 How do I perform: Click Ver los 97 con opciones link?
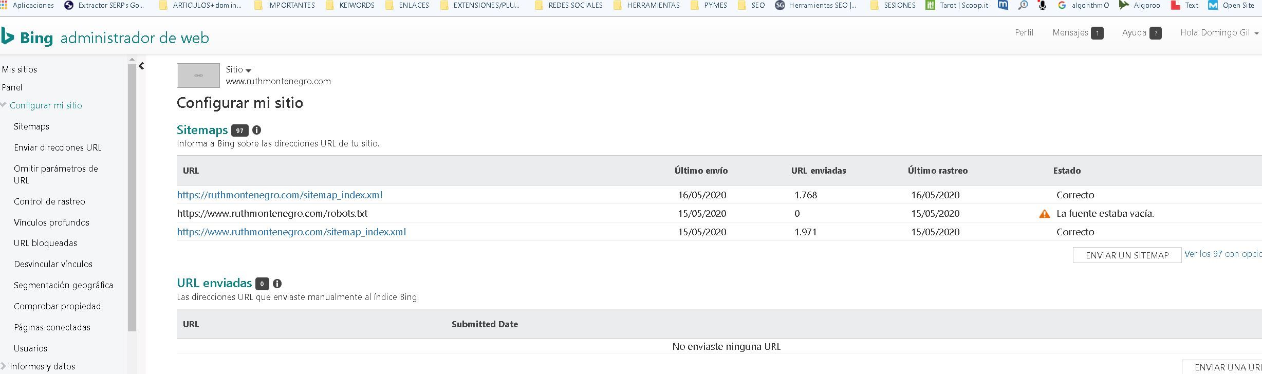pyautogui.click(x=1223, y=254)
